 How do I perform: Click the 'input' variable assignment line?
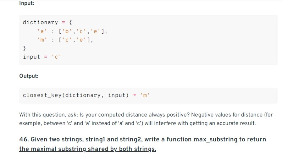(x=42, y=57)
